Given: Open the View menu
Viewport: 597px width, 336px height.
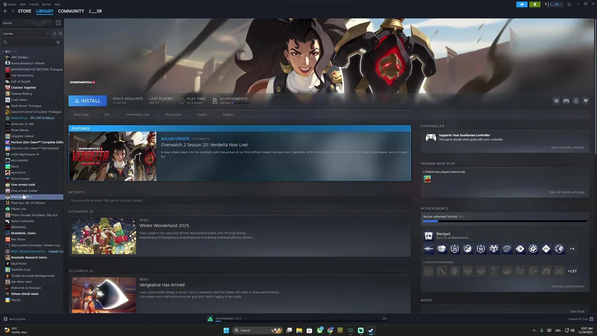Looking at the screenshot, I should 23,4.
